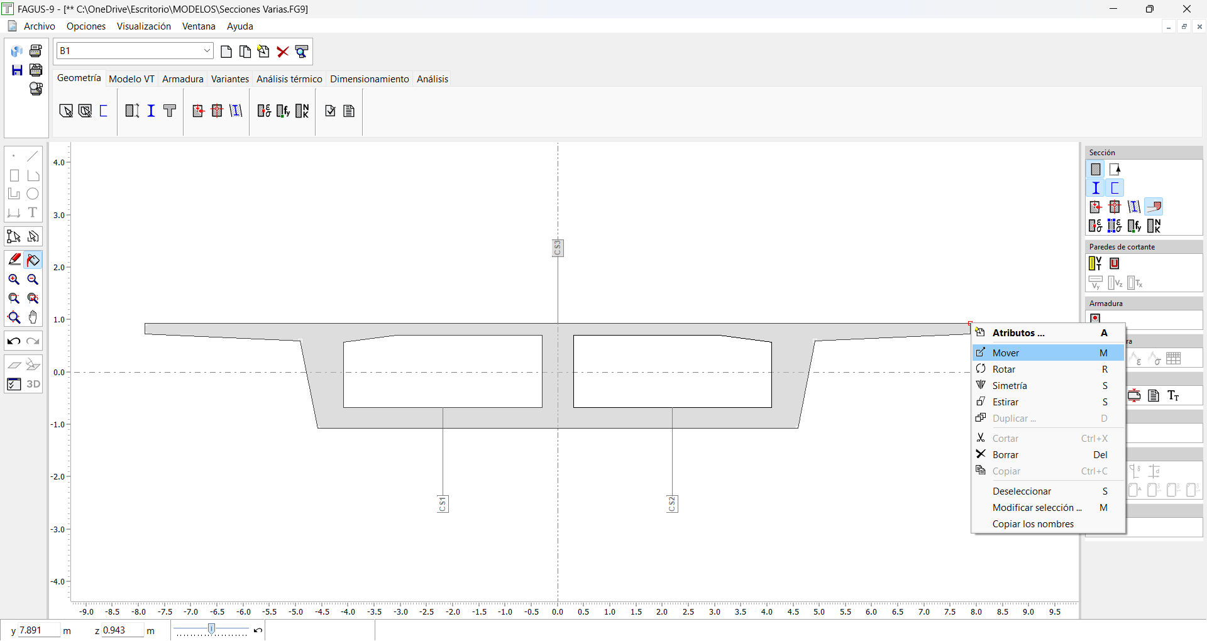
Task: Toggle the C-profile icon in Sección panel
Action: [1115, 188]
